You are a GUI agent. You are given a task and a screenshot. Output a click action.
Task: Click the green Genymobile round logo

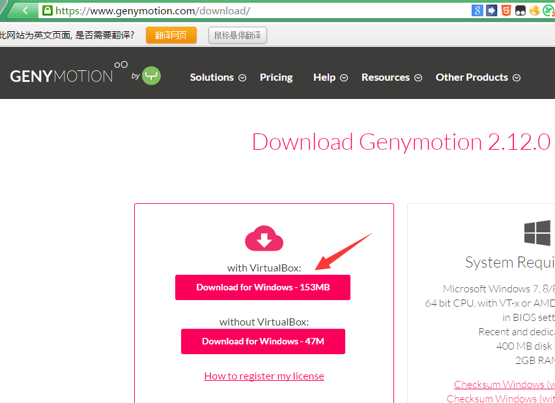click(x=151, y=76)
